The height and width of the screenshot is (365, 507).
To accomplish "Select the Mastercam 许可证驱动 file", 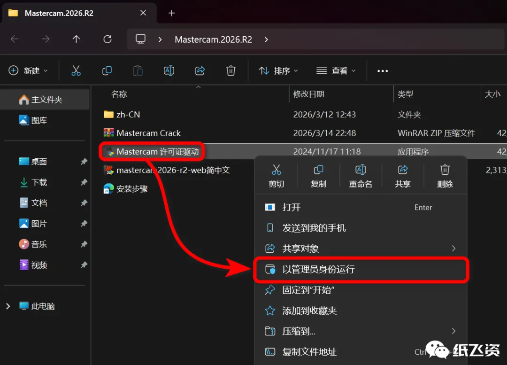I will 152,151.
